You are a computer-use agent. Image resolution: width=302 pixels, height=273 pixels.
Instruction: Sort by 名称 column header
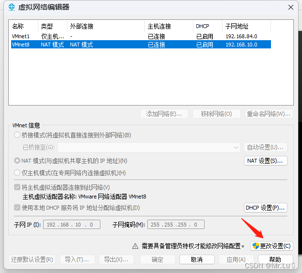click(24, 26)
